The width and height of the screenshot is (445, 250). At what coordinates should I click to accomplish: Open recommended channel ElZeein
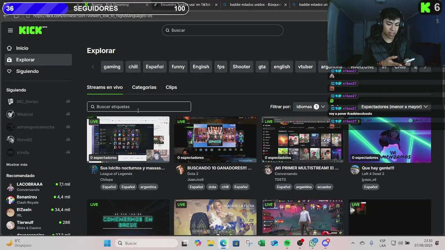point(38,212)
